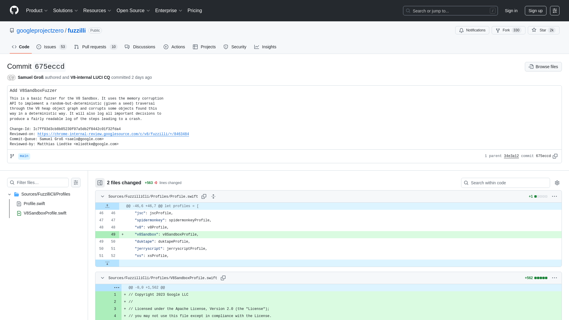Select V8SandboxProfile.swift in file tree
The image size is (569, 320).
click(45, 213)
